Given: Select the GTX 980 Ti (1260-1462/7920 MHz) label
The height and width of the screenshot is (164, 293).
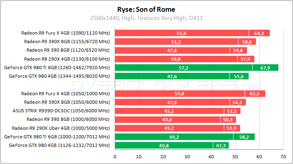Looking at the screenshot, I should tap(57, 68).
